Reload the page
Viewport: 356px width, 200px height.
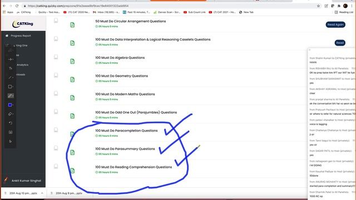coord(17,6)
